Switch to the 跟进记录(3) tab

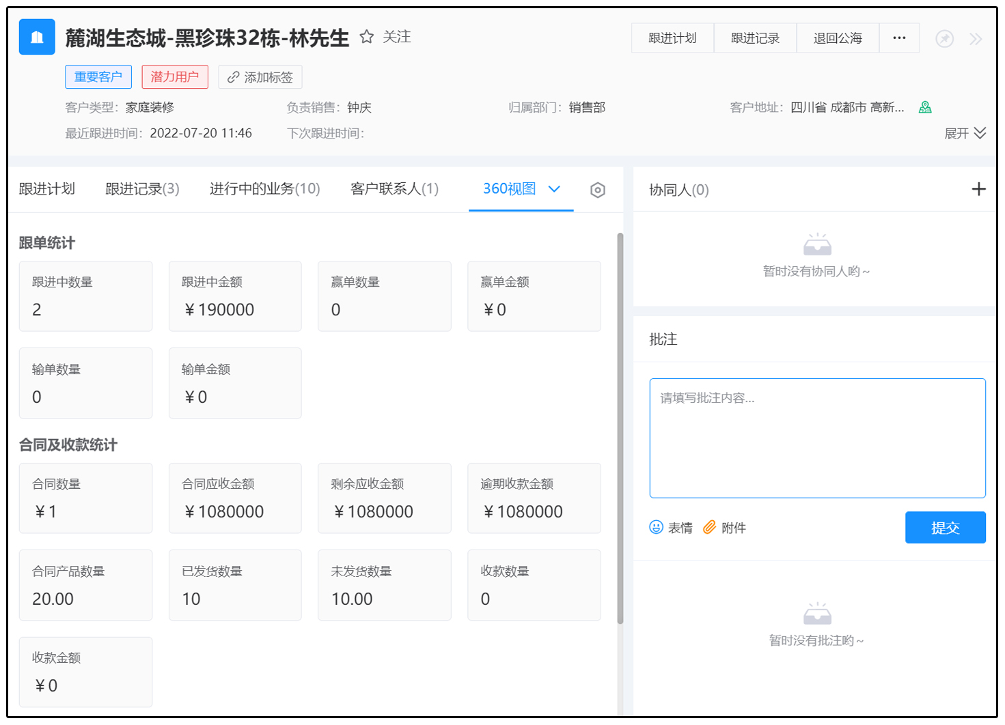pos(141,189)
